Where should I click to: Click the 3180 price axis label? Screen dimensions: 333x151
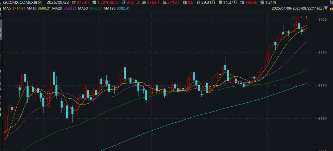point(322,119)
